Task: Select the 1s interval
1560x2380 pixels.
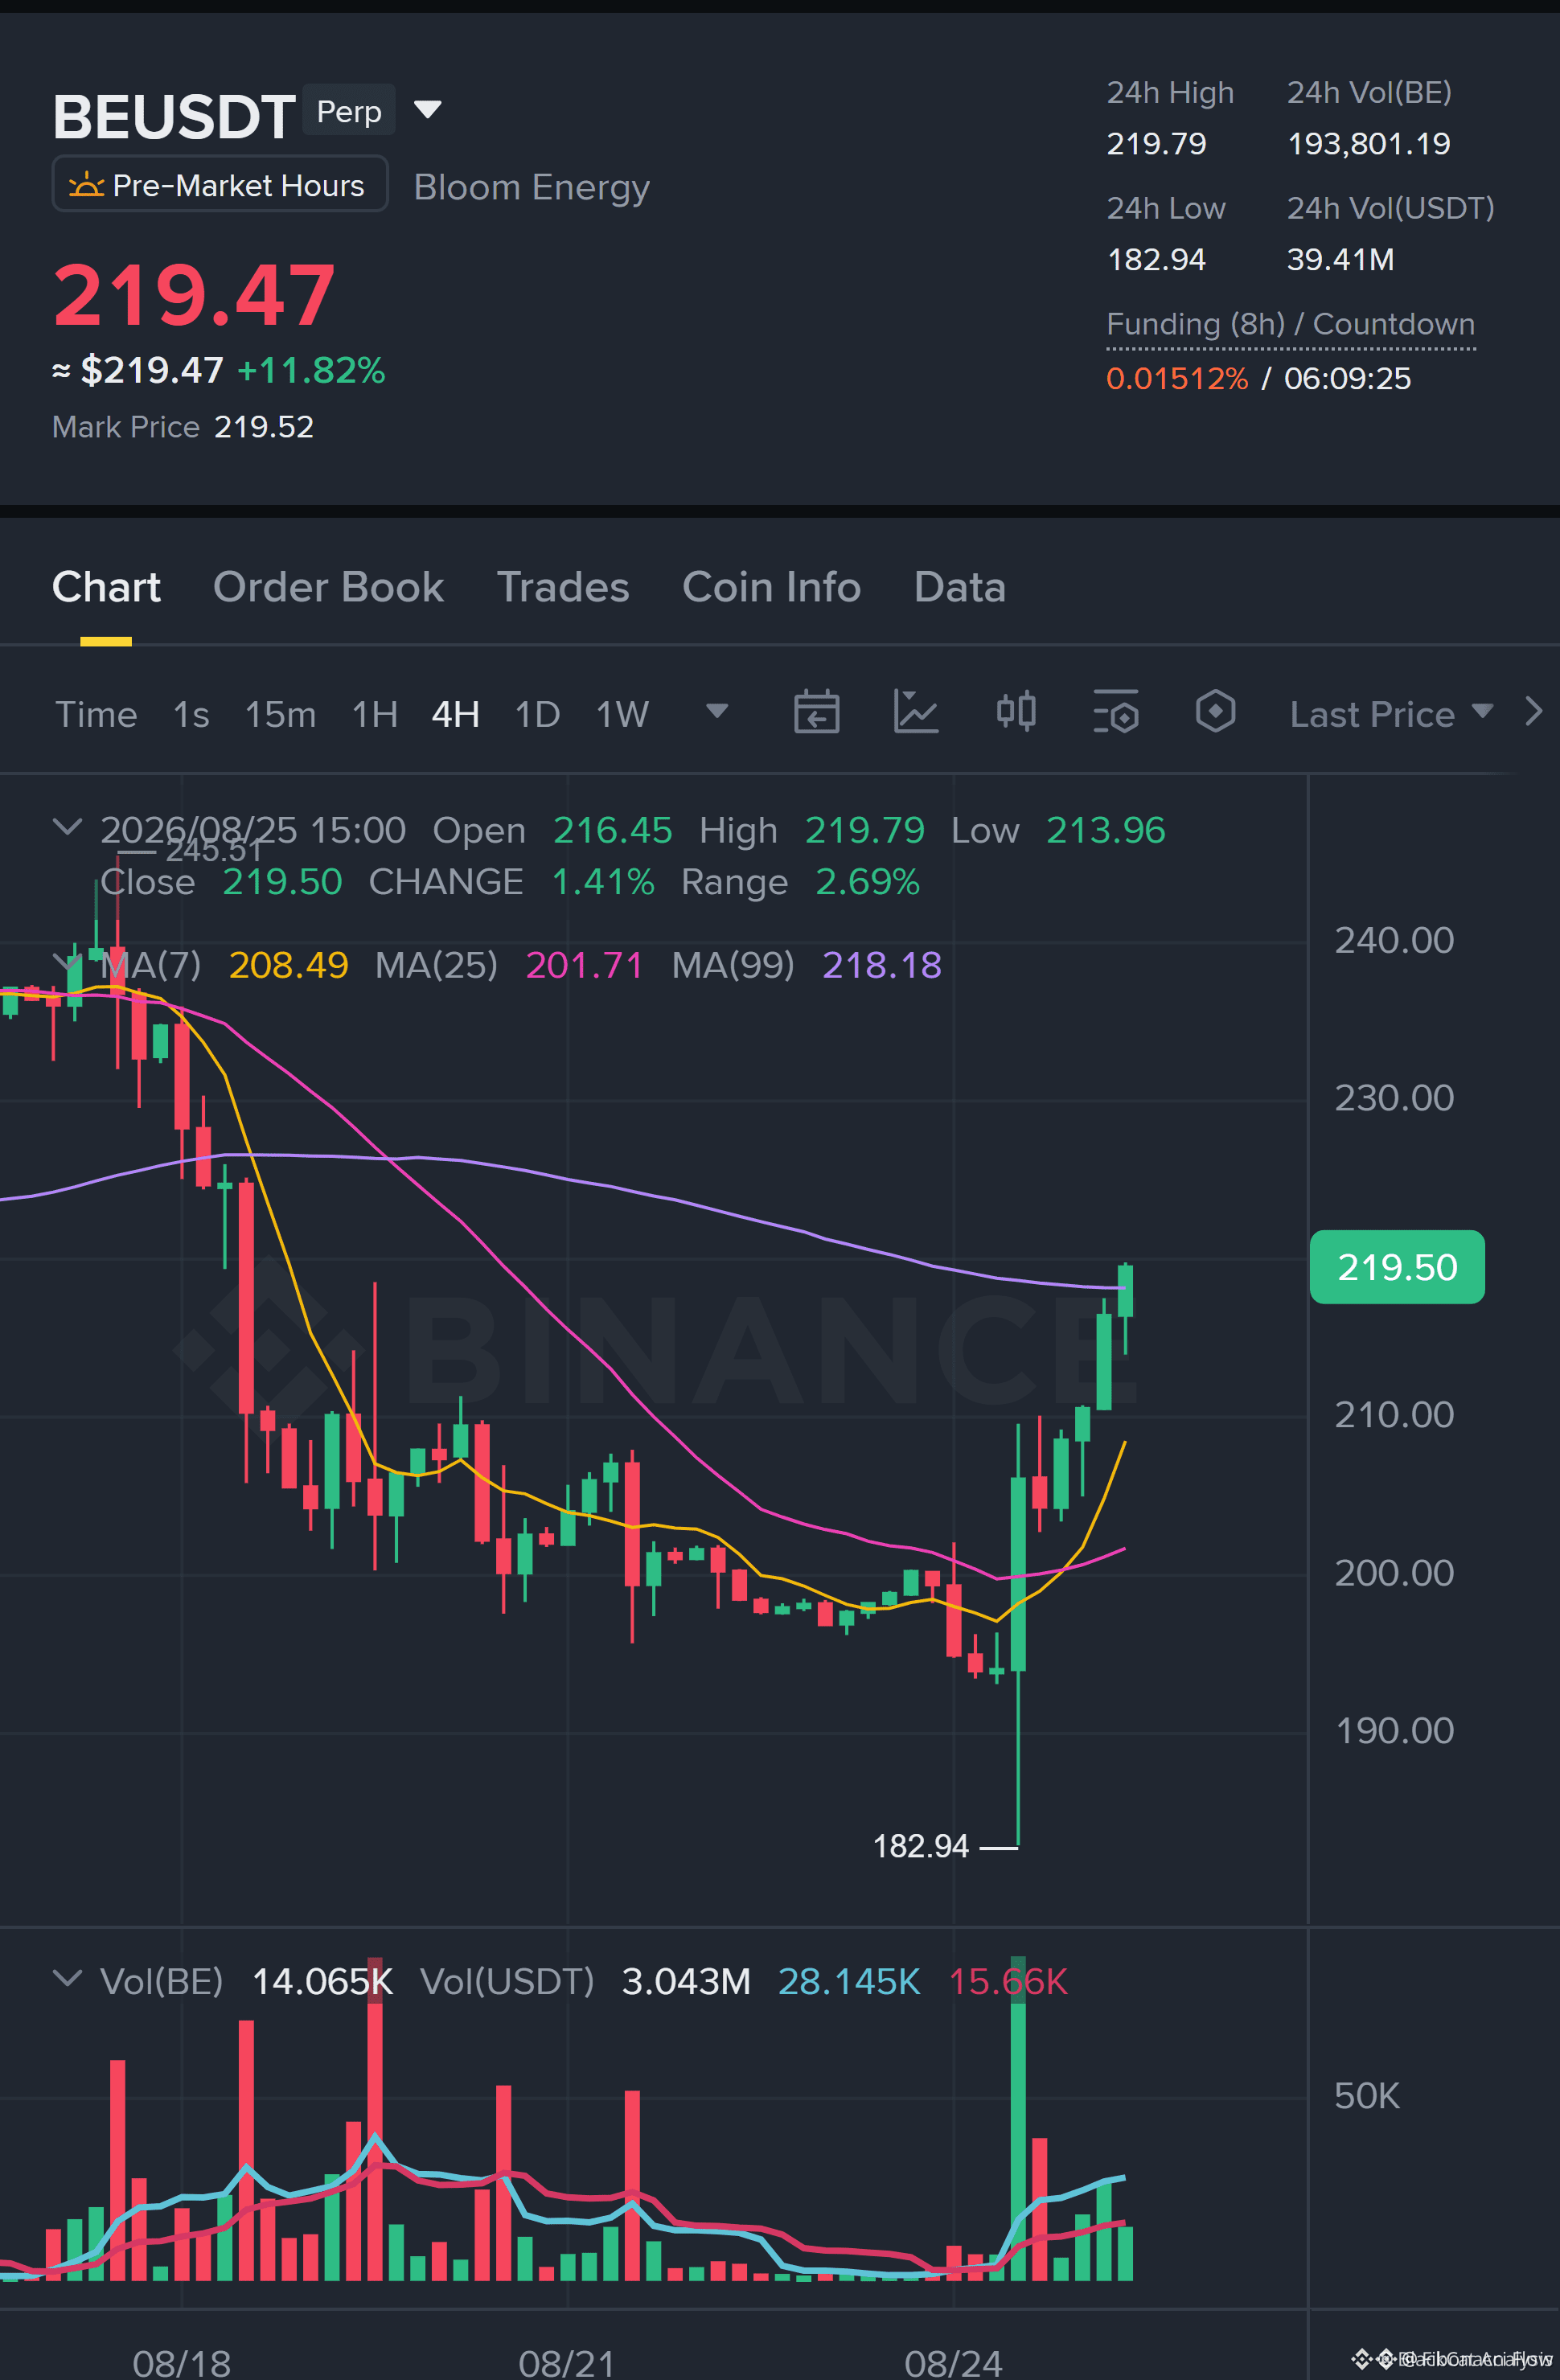Action: [191, 714]
